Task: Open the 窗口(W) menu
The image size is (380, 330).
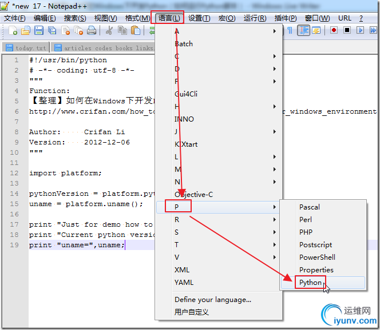Action: (317, 18)
